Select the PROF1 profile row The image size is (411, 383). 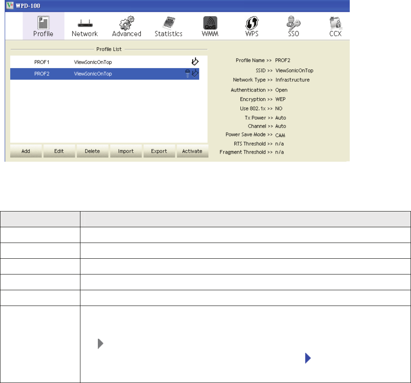coord(105,62)
